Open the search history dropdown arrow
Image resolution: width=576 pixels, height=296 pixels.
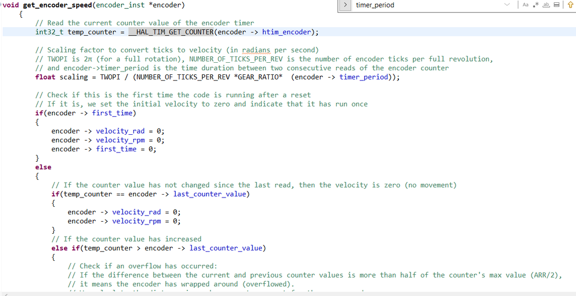(x=507, y=5)
